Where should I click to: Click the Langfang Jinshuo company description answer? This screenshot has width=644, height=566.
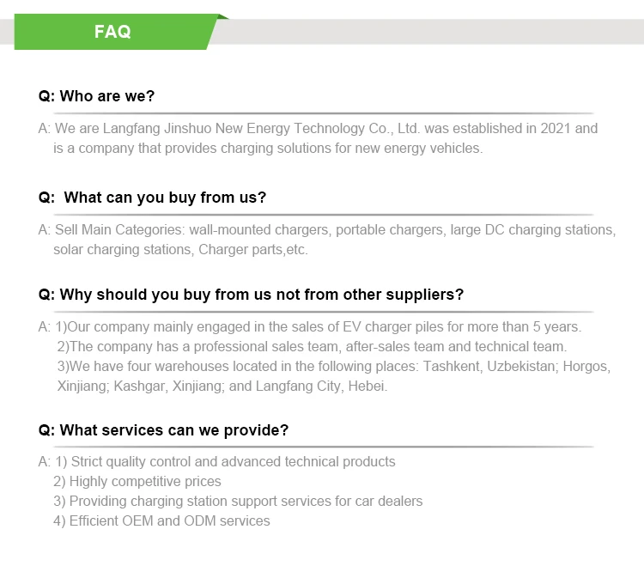click(x=318, y=138)
